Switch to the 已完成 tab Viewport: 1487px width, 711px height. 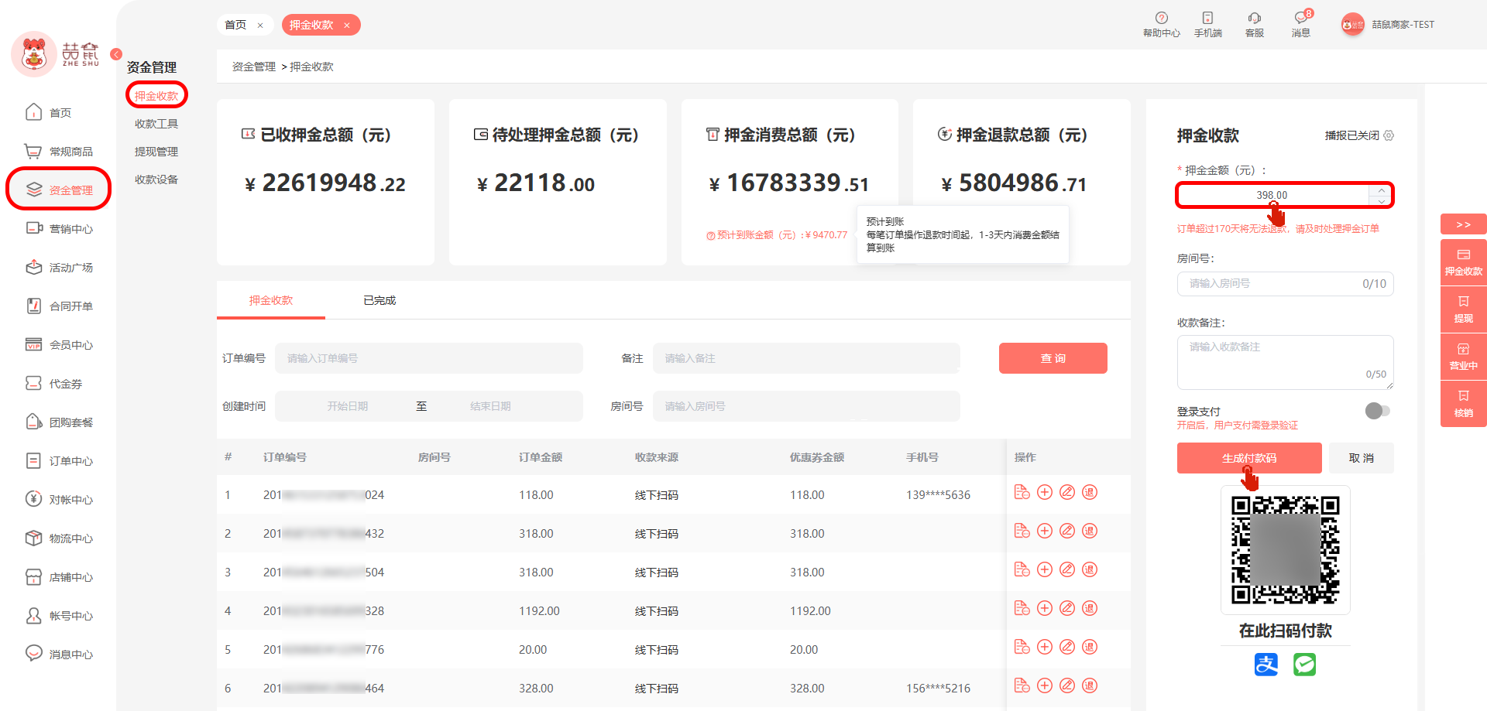[x=379, y=300]
